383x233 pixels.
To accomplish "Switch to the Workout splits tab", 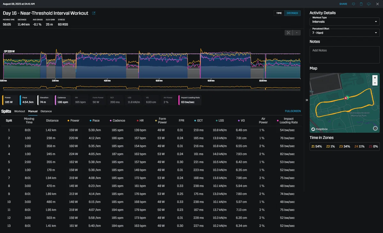I will [x=19, y=111].
